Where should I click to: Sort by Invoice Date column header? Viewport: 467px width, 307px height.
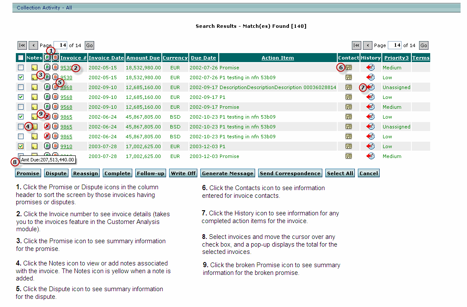(x=106, y=58)
